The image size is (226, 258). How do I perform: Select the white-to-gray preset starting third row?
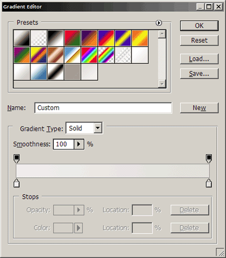click(x=21, y=72)
